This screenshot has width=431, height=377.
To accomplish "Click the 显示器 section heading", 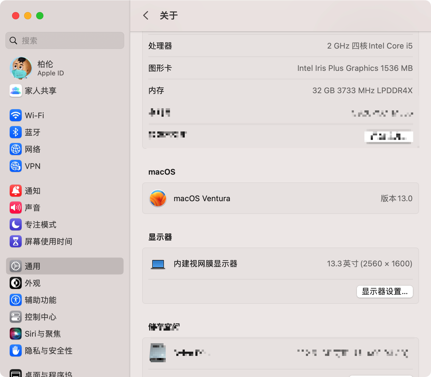I will pyautogui.click(x=160, y=237).
